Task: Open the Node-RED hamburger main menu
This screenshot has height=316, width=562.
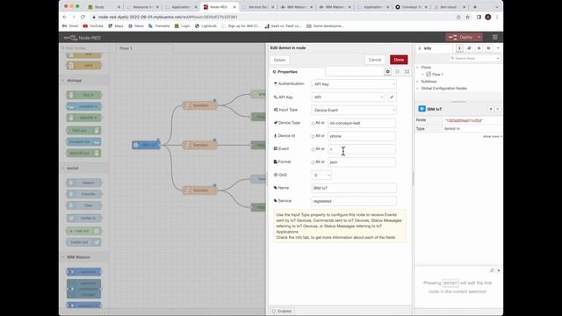Action: click(x=495, y=37)
